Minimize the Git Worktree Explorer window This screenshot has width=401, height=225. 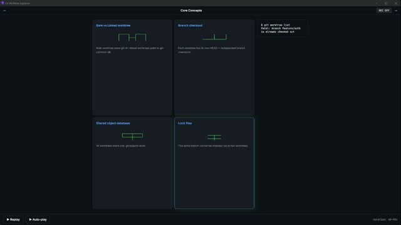point(377,3)
